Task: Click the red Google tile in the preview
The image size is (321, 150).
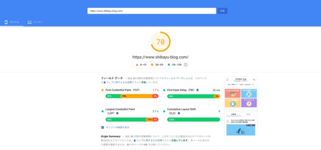Action: coord(233,93)
